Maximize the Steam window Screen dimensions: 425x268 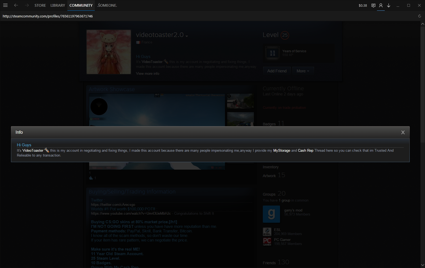408,5
